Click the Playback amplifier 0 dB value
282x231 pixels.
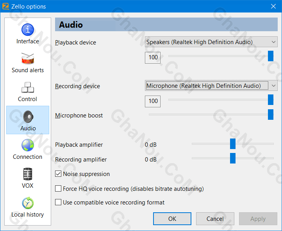[151, 145]
